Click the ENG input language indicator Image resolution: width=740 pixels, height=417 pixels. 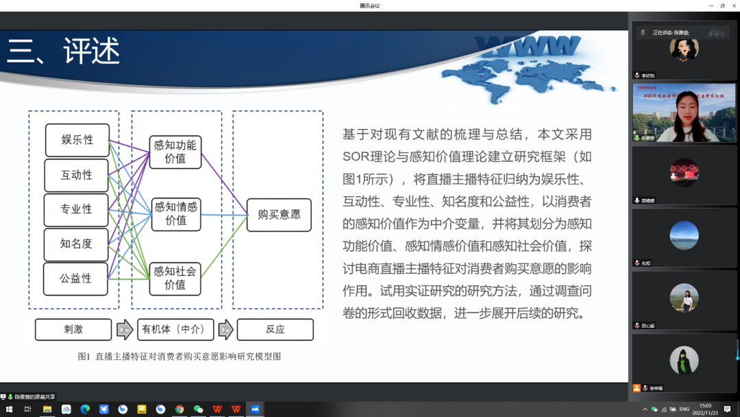click(684, 409)
